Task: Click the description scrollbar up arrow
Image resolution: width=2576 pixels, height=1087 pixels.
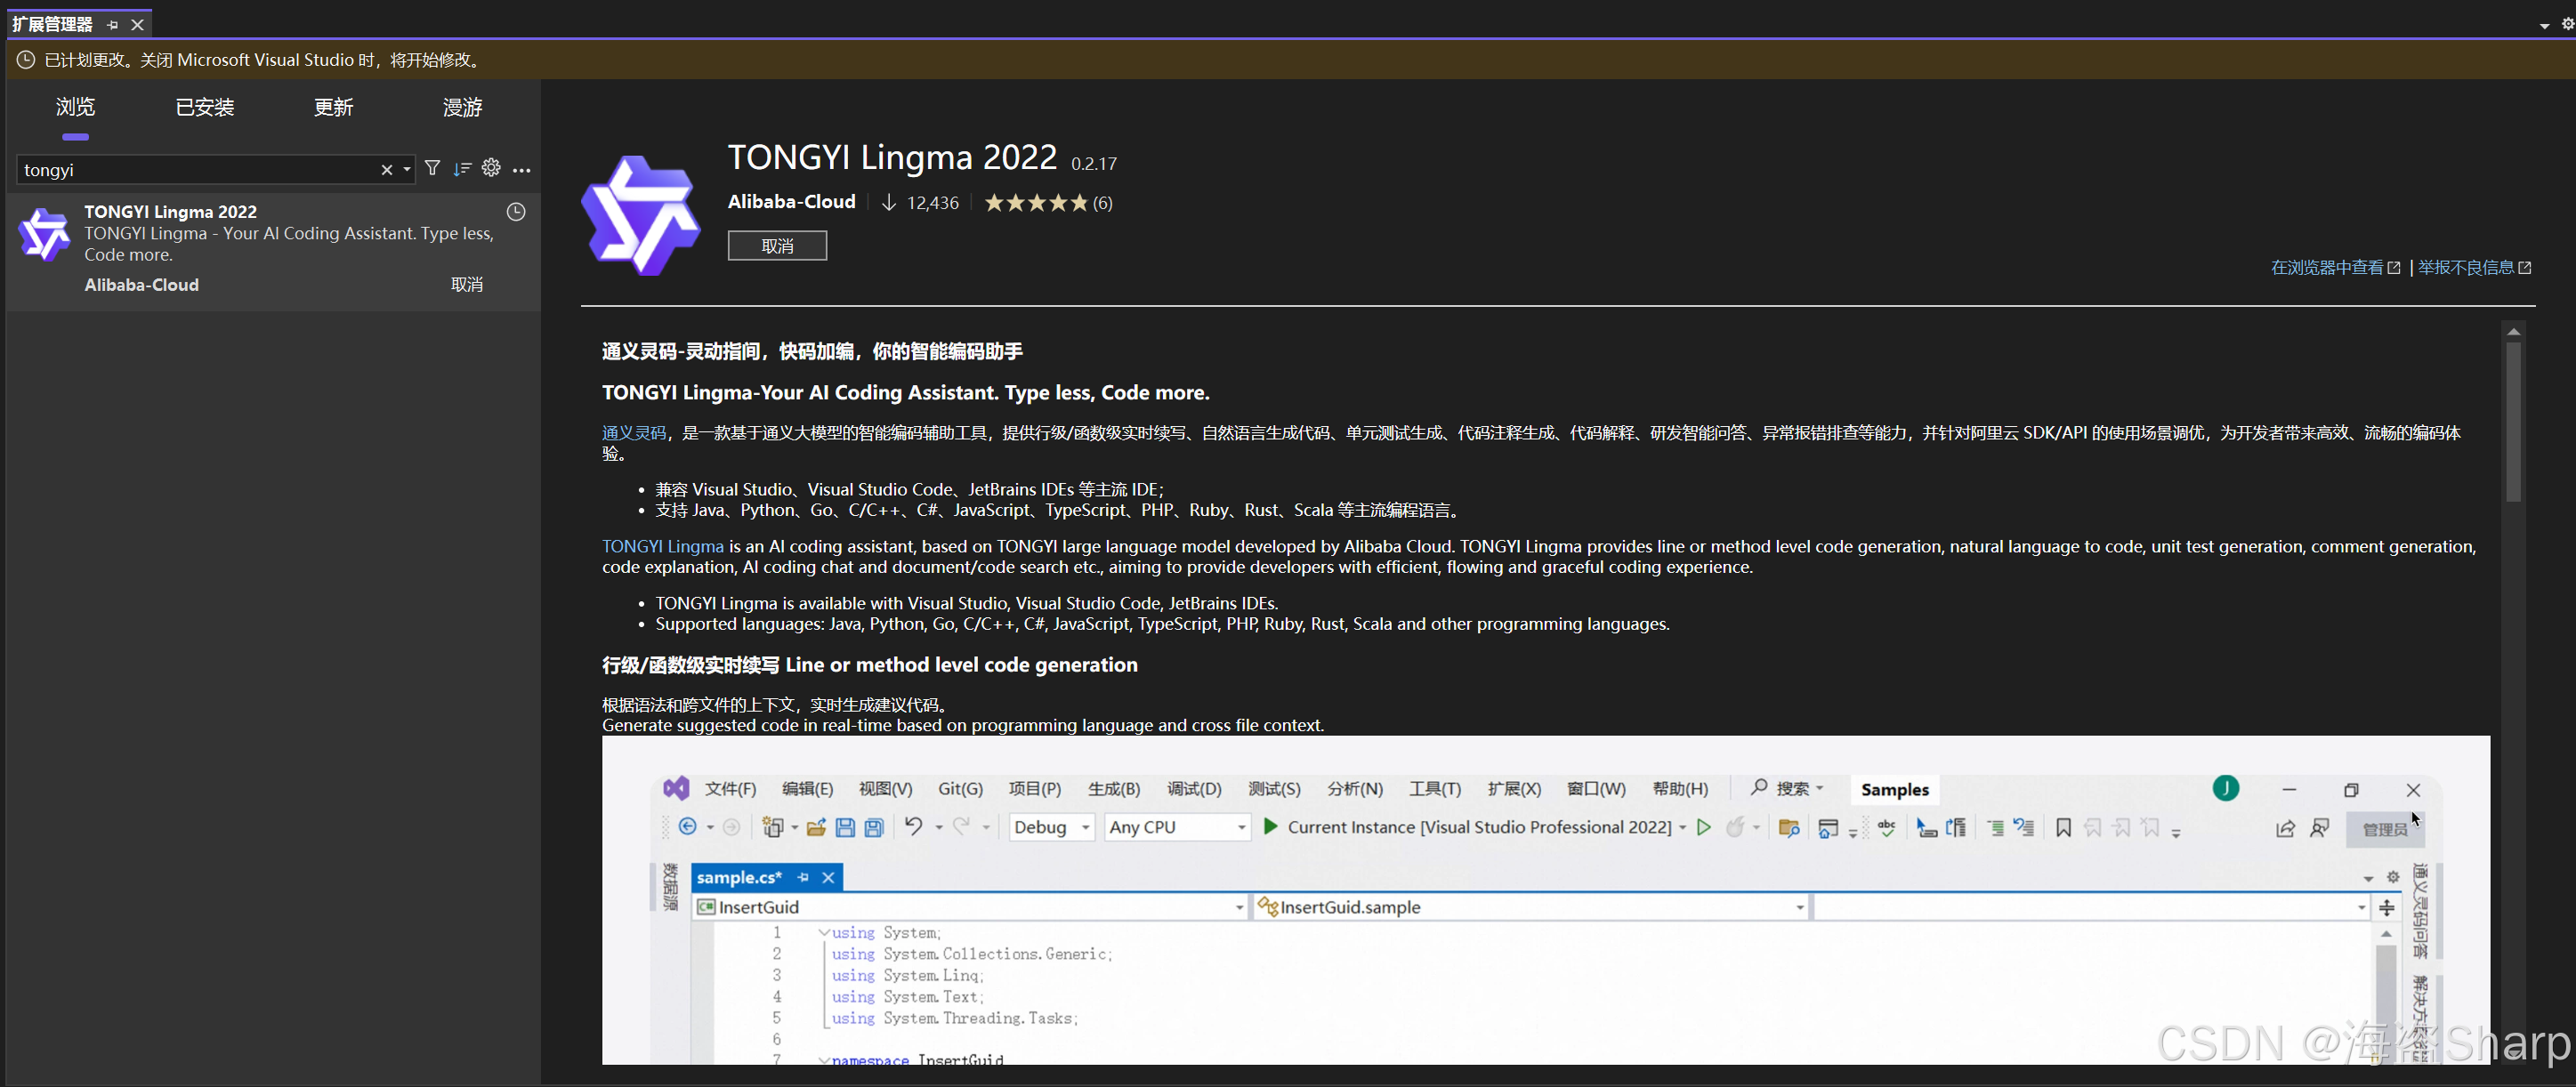Action: pos(2513,332)
